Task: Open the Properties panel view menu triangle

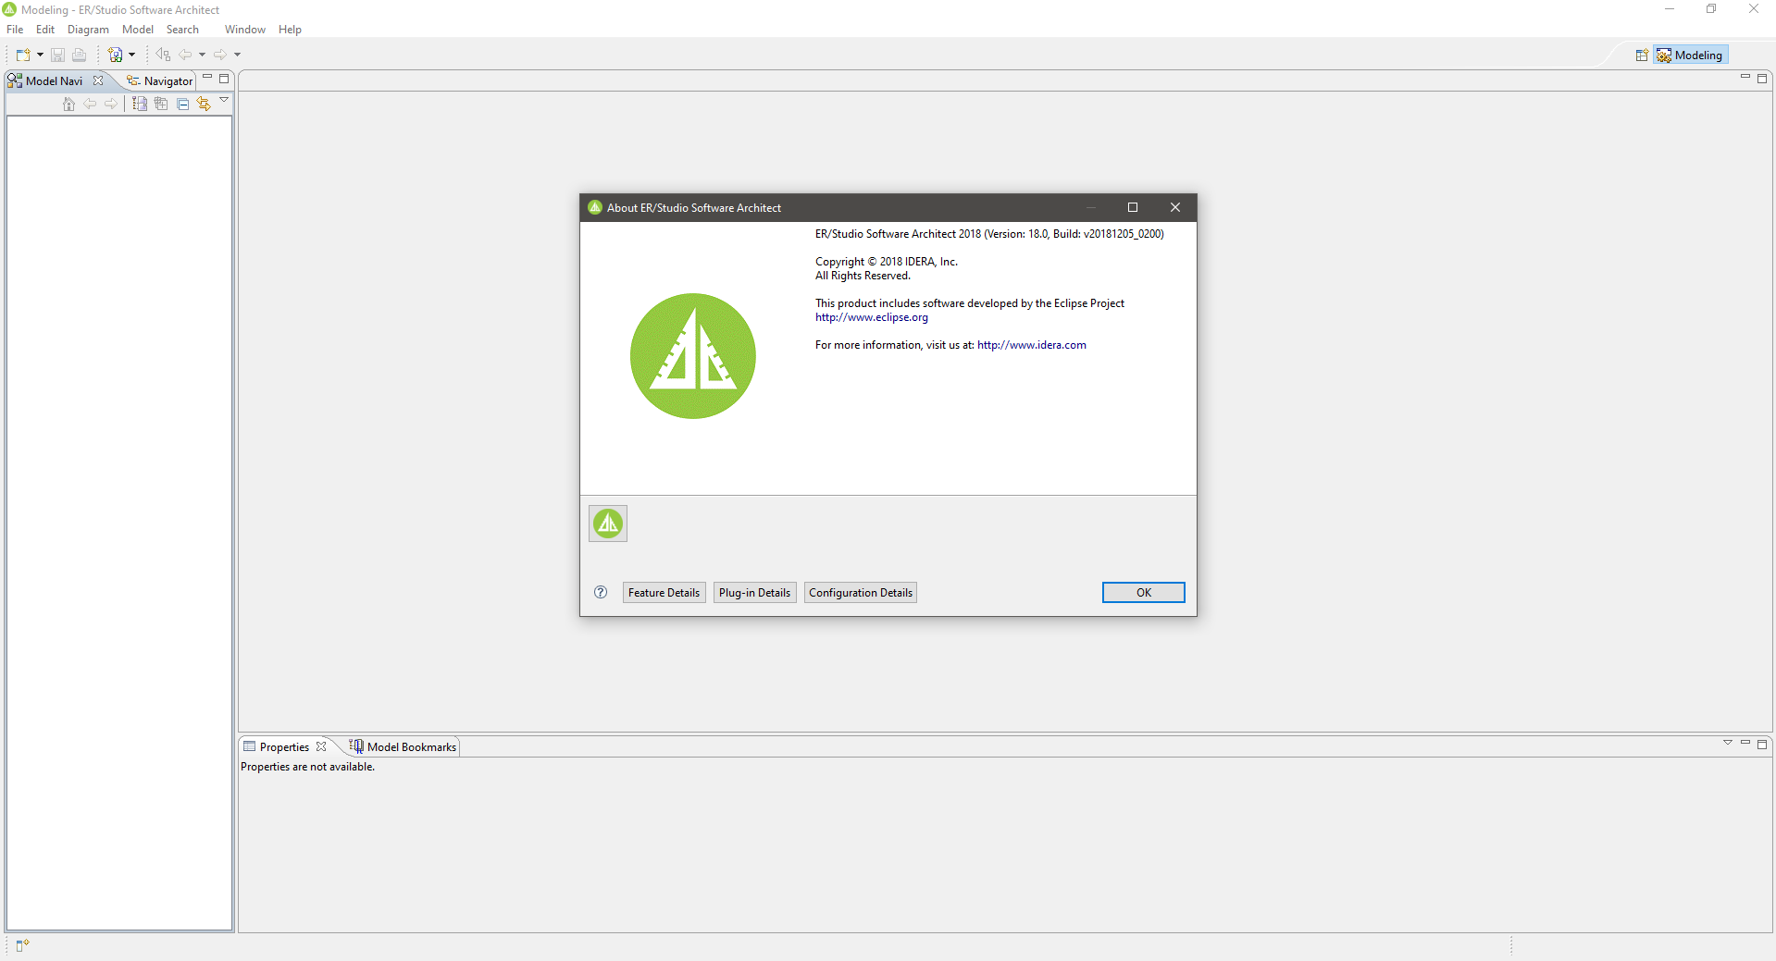Action: 1728,743
